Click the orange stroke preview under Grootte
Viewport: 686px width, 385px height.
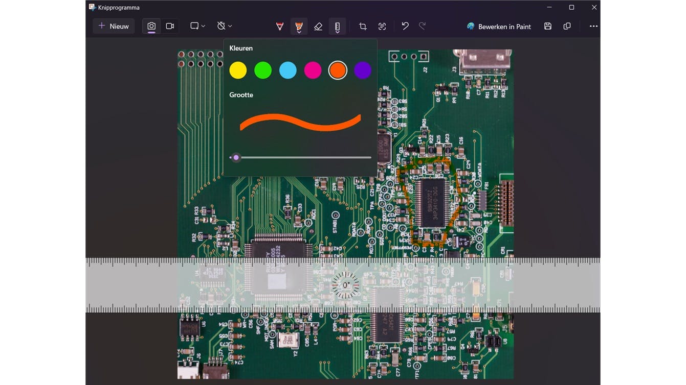(300, 123)
